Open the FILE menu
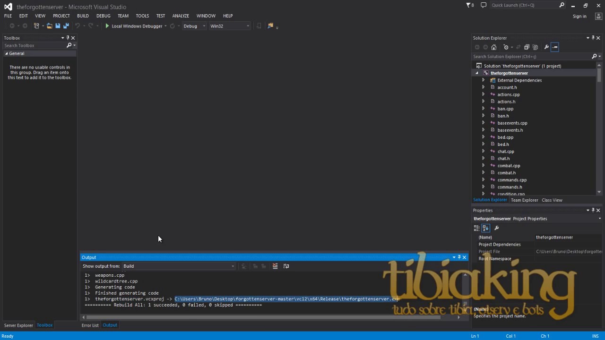This screenshot has width=605, height=340. (8, 16)
